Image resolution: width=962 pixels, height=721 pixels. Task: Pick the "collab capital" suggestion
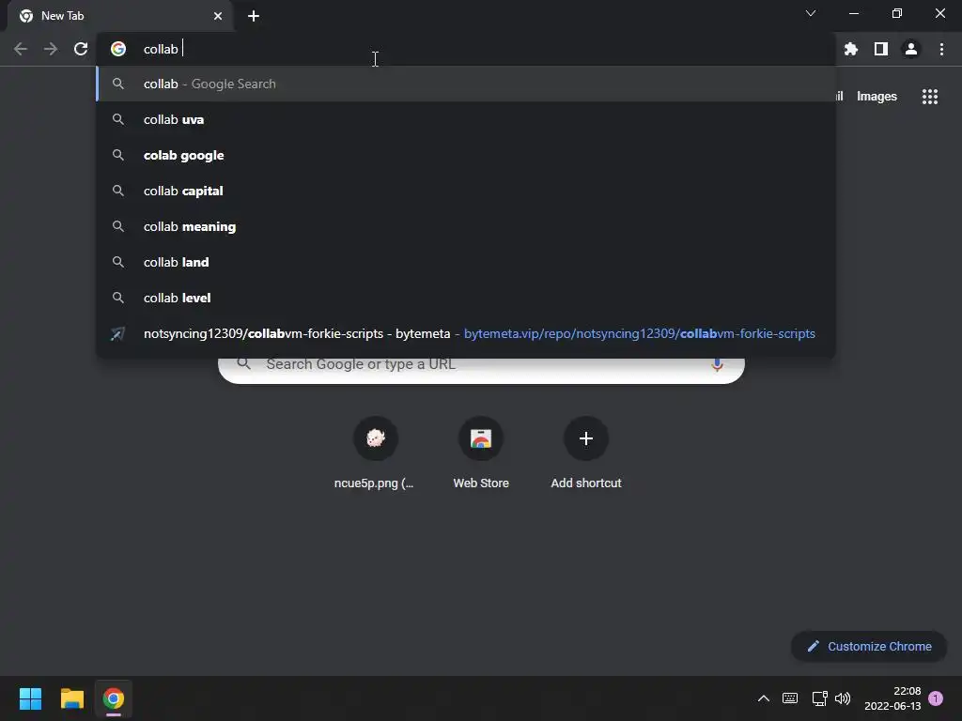(x=466, y=191)
